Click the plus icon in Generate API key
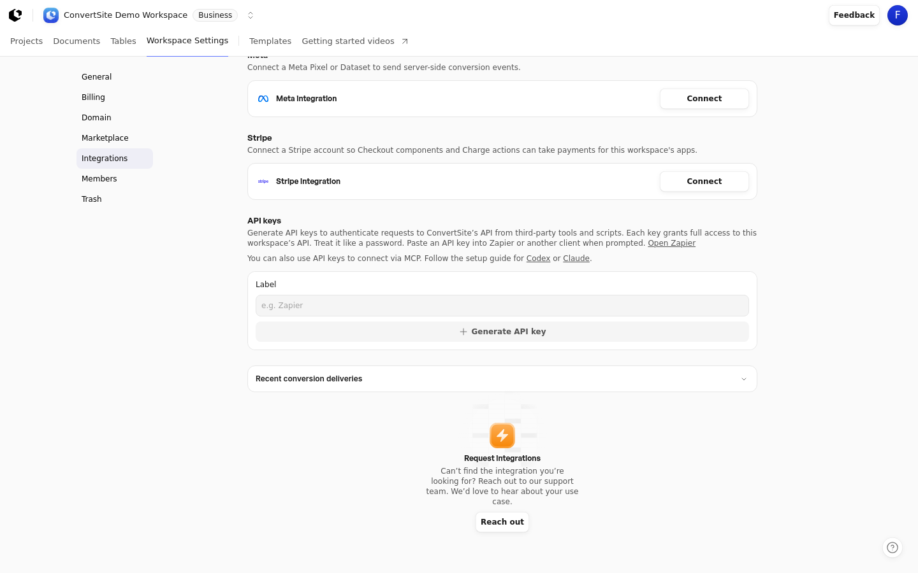This screenshot has height=573, width=918. tap(463, 332)
